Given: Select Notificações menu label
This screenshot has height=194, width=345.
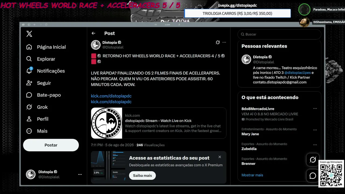Looking at the screenshot, I should coord(51,71).
